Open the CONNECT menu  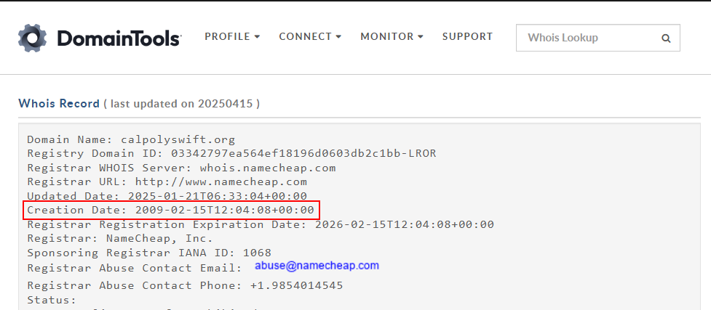[x=310, y=36]
